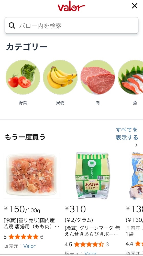View the five-star rating of chicken product

(24, 237)
